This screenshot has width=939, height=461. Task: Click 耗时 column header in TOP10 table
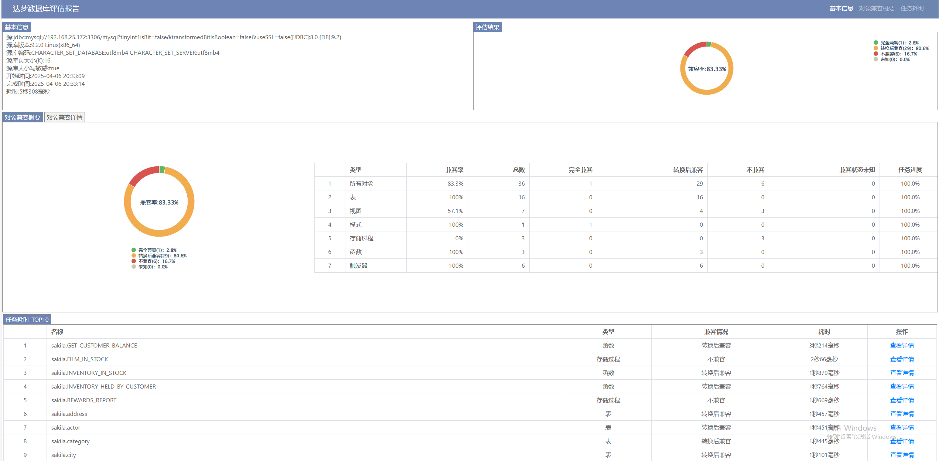824,332
